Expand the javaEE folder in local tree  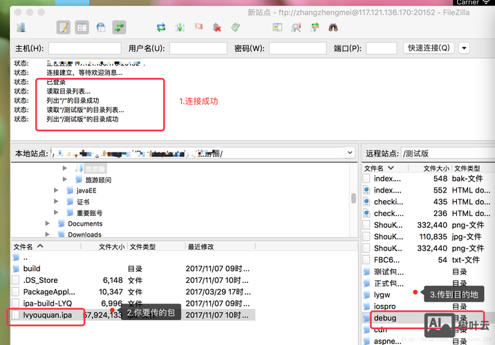click(56, 190)
